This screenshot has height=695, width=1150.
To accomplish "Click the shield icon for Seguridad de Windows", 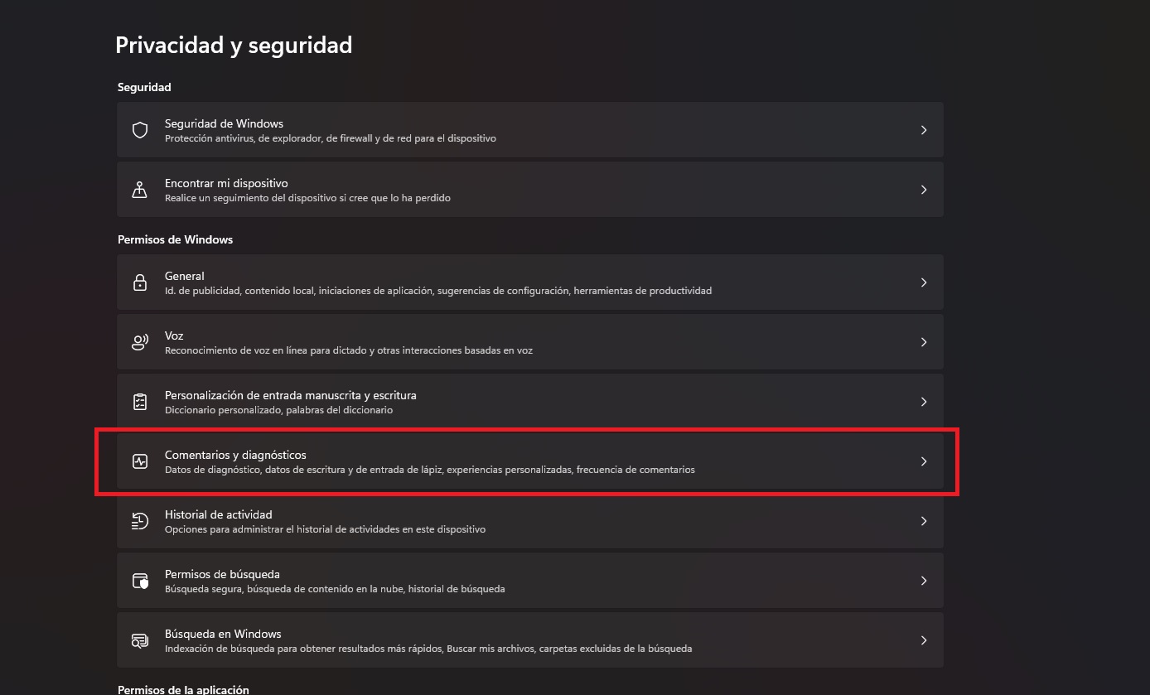I will point(140,130).
